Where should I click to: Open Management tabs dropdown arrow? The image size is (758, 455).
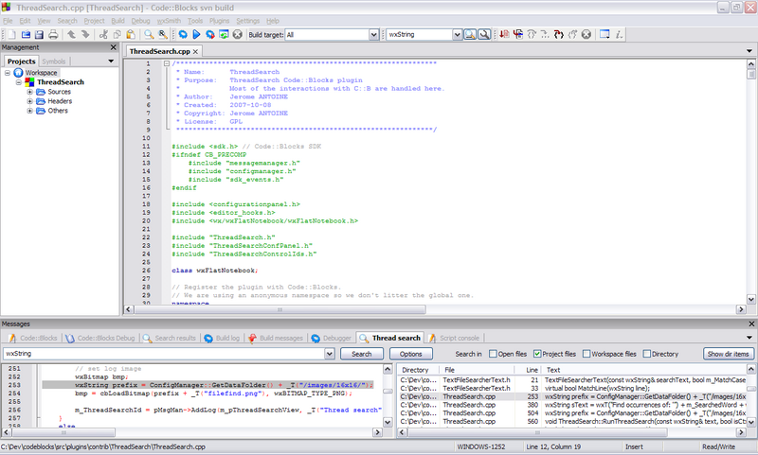(111, 61)
